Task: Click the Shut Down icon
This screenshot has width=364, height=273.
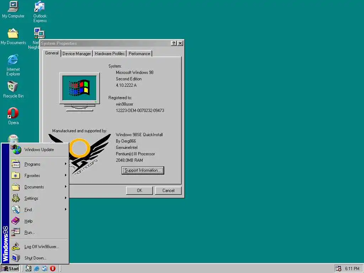Action: 16,258
